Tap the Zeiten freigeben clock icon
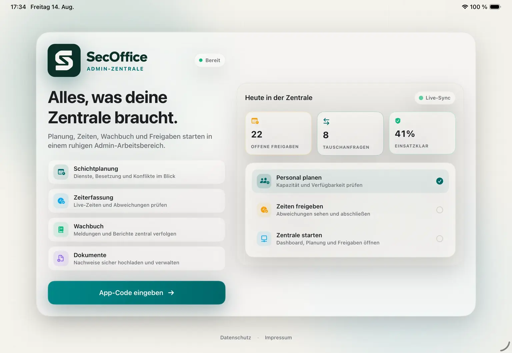This screenshot has width=512, height=353. point(264,210)
